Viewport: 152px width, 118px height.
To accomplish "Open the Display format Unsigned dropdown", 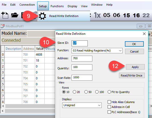I will tap(82, 105).
